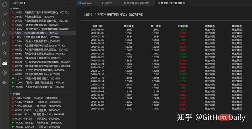Image resolution: width=252 pixels, height=129 pixels.
Task: Close the 华宝科技ETF联接C editor tab
Action: (184, 3)
